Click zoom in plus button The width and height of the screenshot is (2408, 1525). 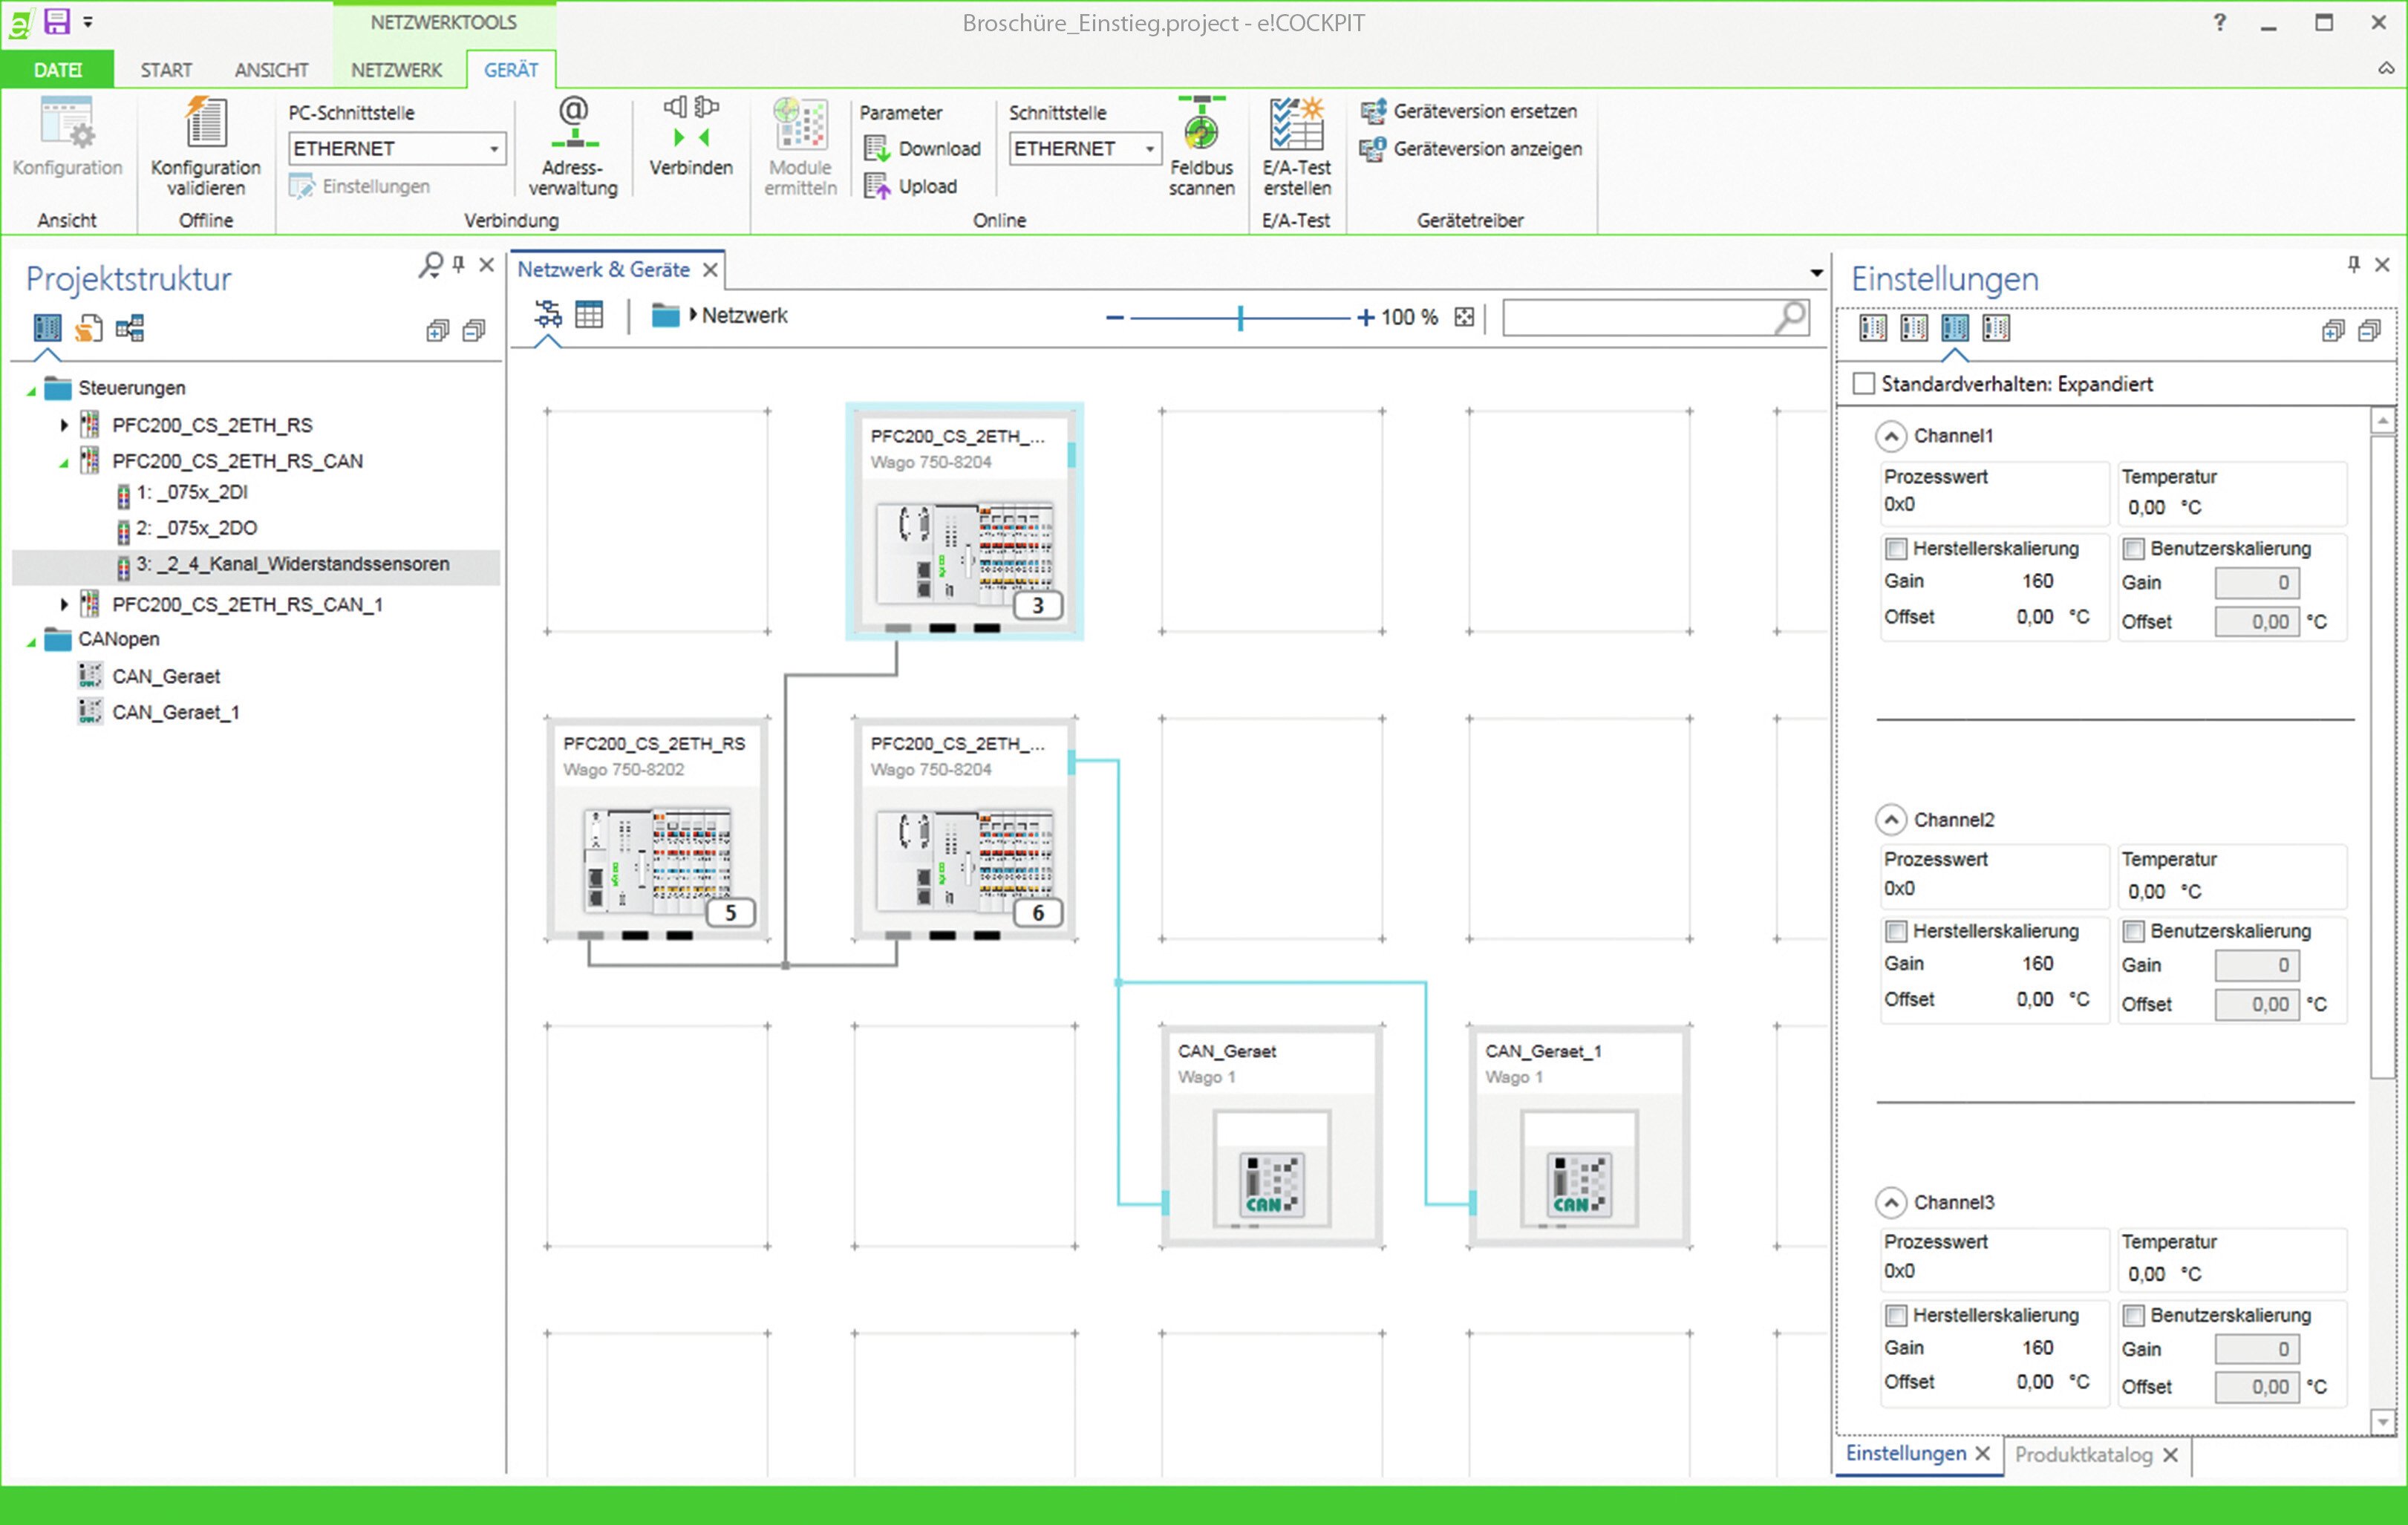[1365, 318]
